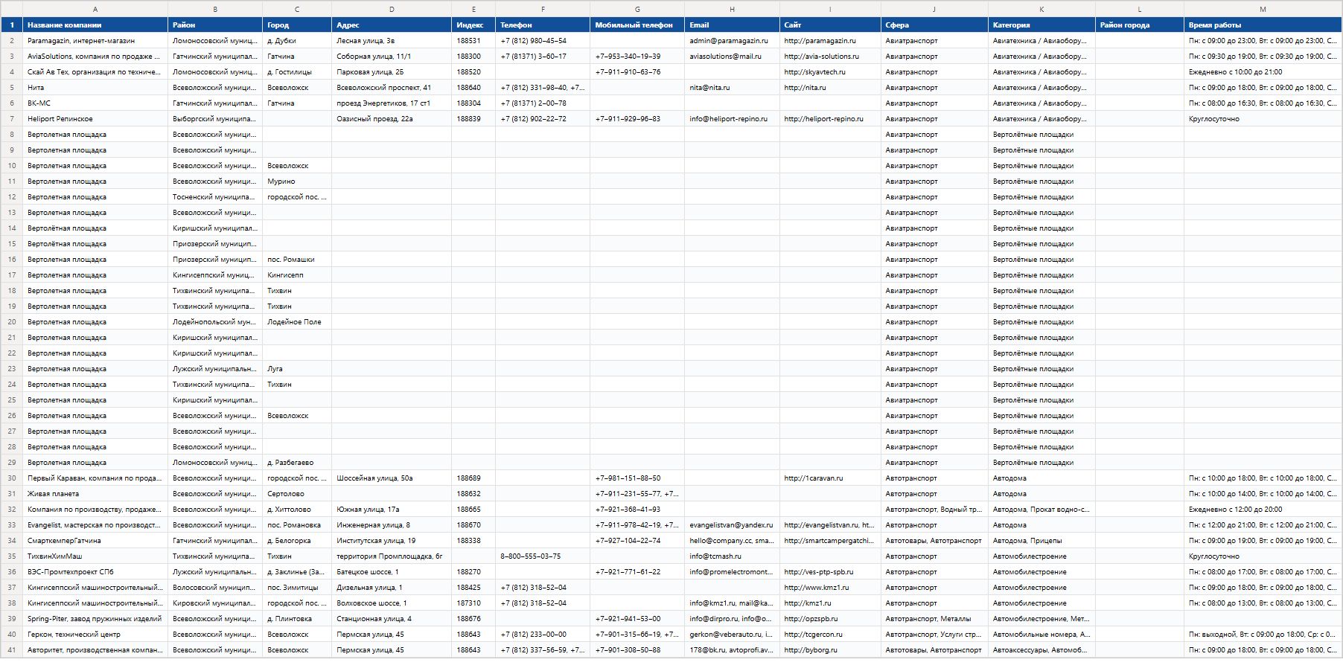Select the 'admin@paramagazin.ru' email cell
Viewport: 1343px width, 671px height.
[732, 41]
